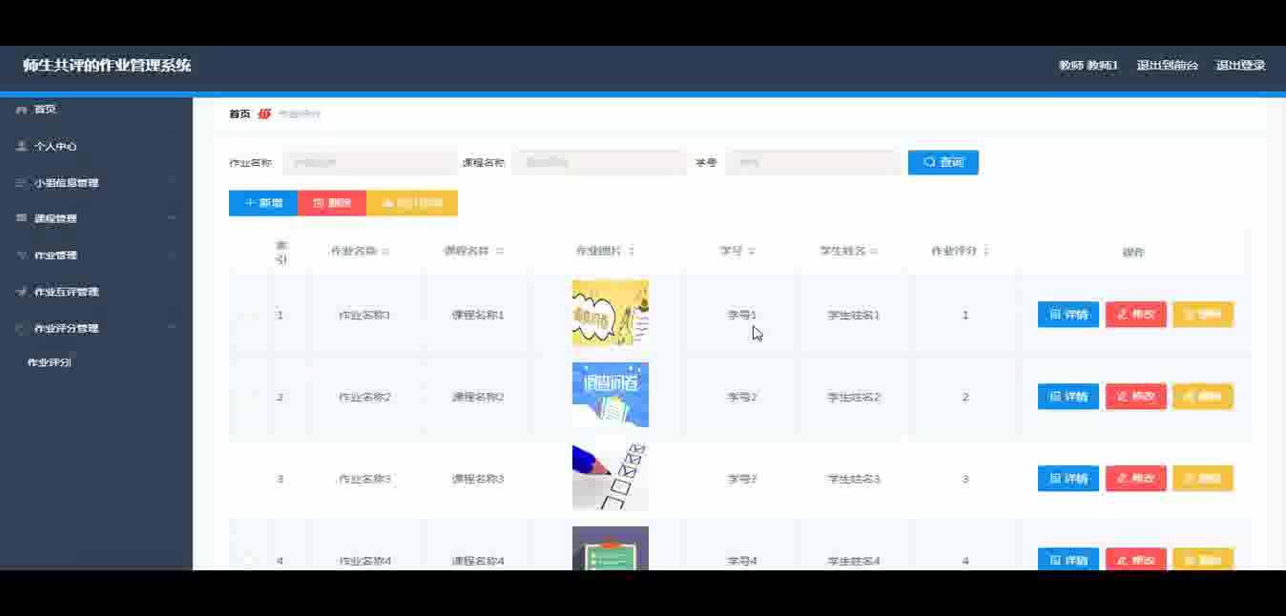Sort by the 作业图片 column sort icon
Image resolution: width=1286 pixels, height=616 pixels.
[632, 252]
